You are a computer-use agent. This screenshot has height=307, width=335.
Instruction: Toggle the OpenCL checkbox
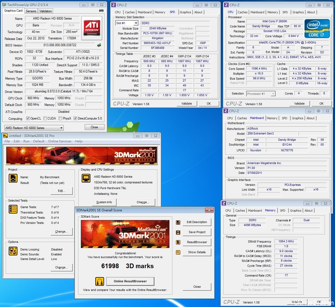tap(28, 118)
